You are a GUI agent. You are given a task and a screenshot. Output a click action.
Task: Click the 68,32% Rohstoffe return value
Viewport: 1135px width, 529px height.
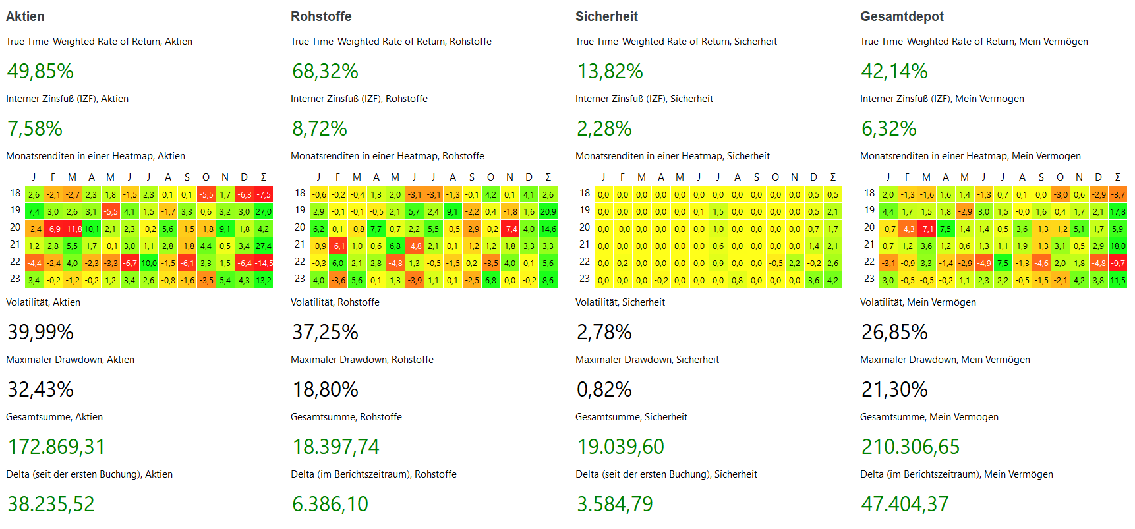click(325, 71)
